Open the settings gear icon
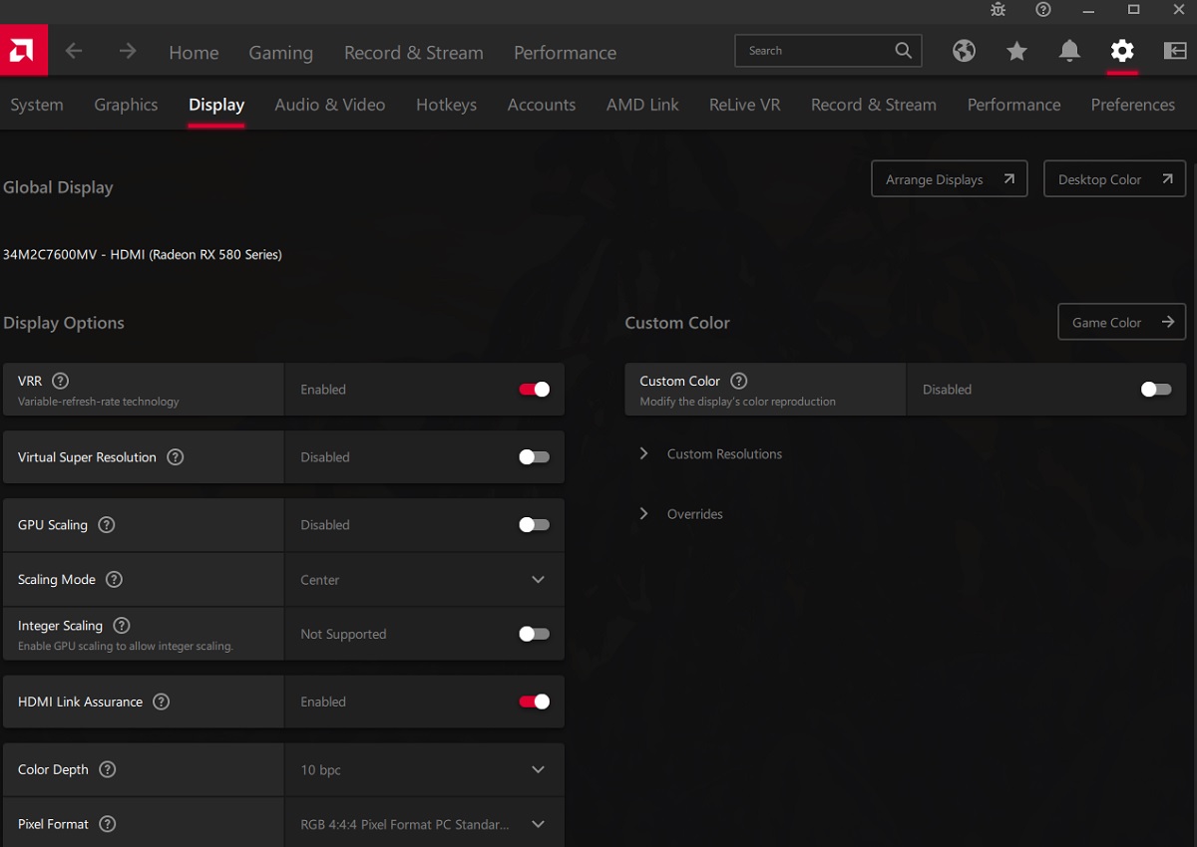1197x847 pixels. [1122, 51]
